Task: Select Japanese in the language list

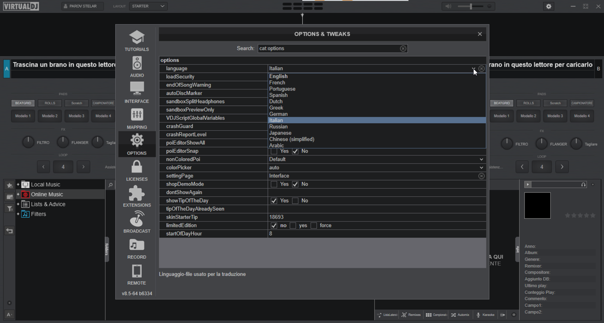Action: coord(377,133)
